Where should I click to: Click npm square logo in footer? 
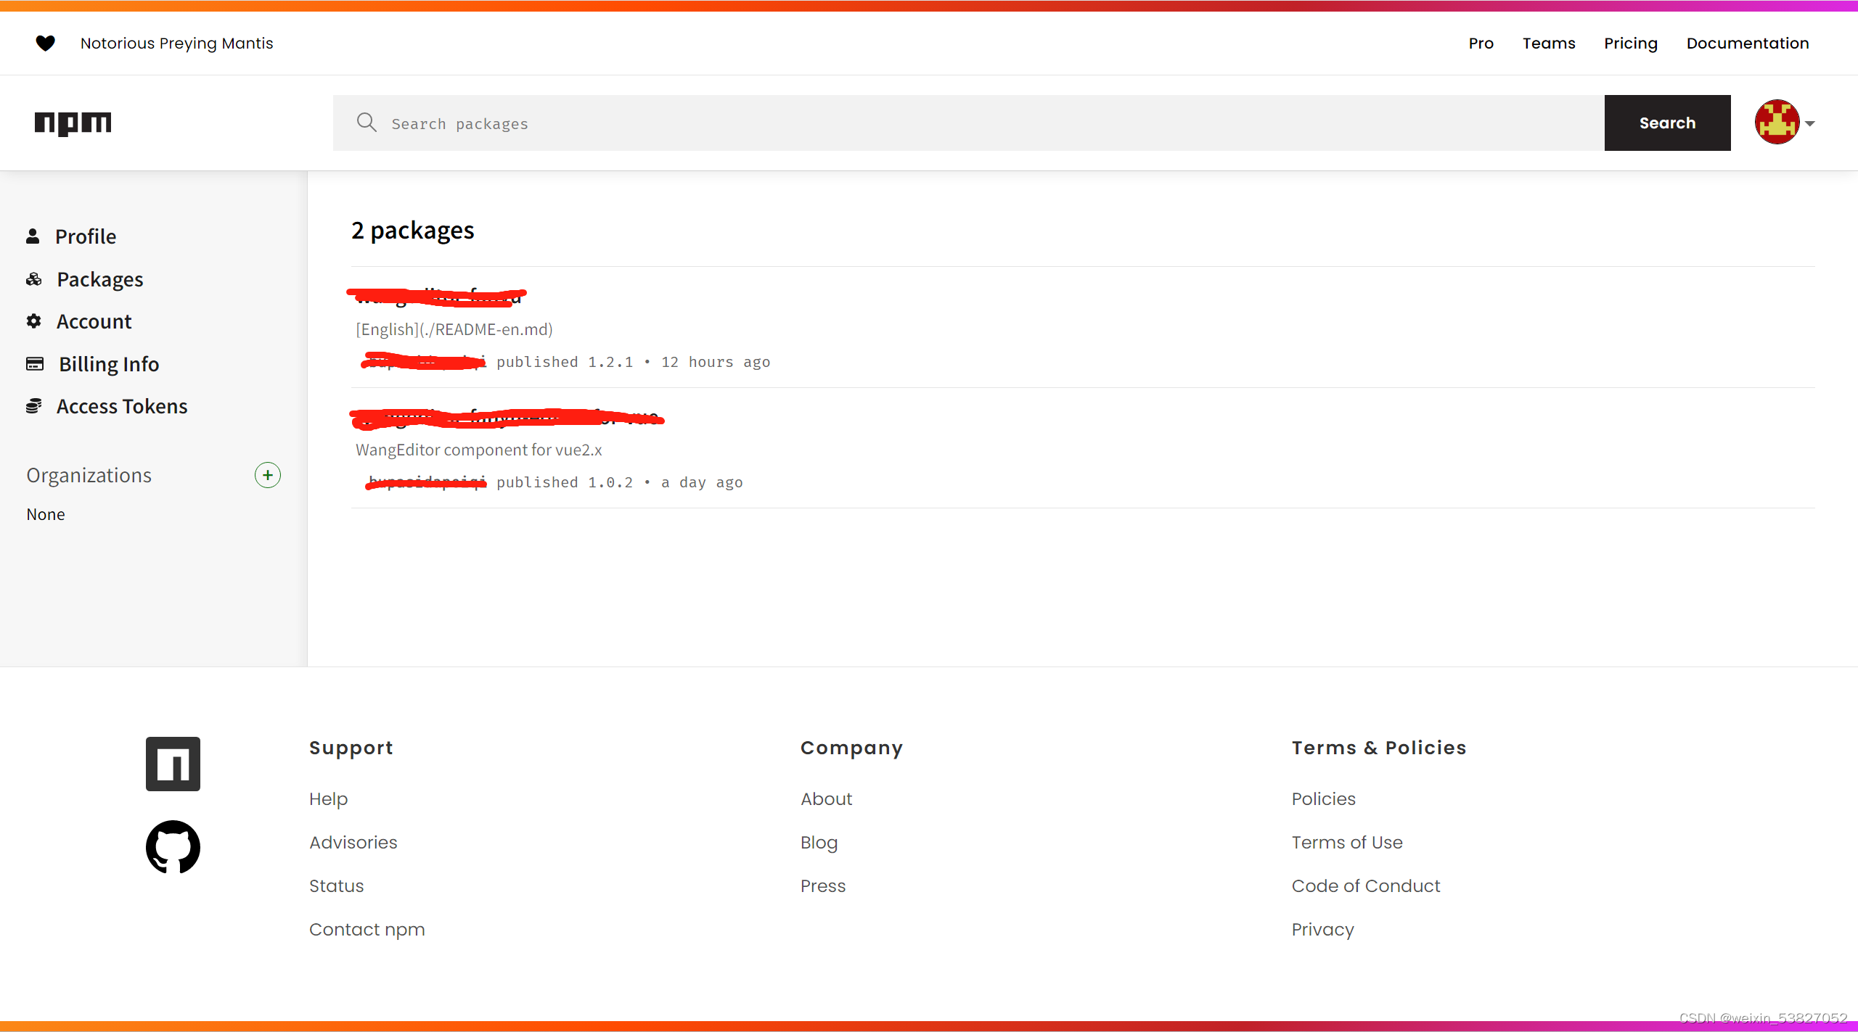(x=173, y=764)
